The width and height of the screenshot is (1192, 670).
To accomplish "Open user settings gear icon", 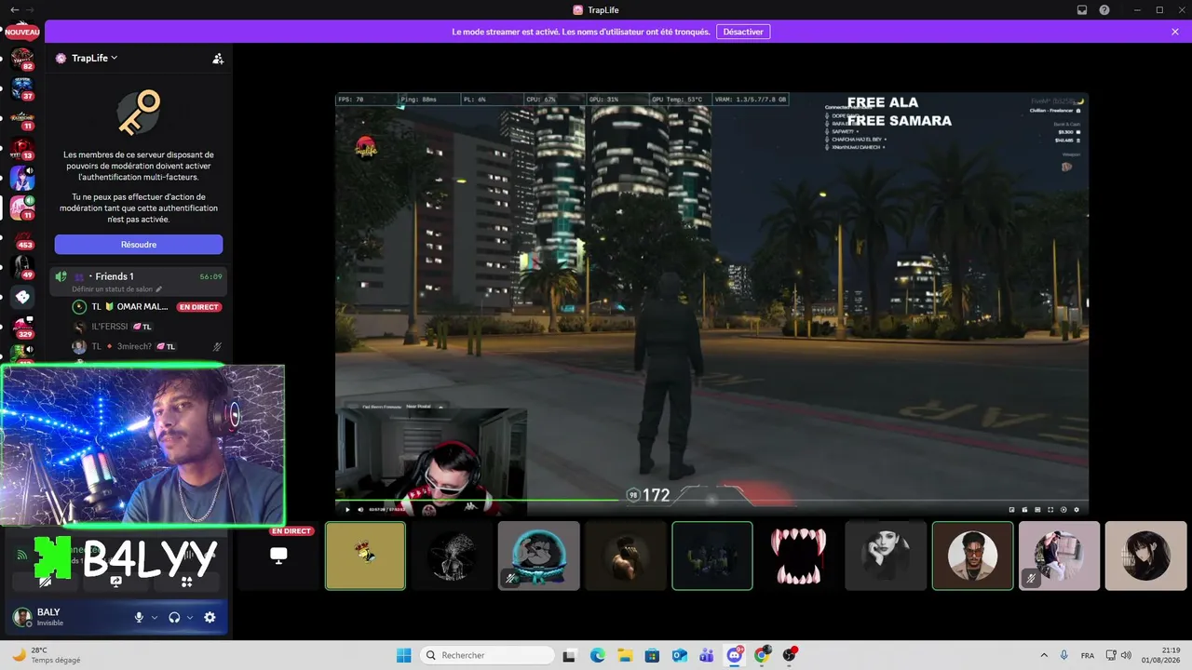I will pyautogui.click(x=210, y=617).
